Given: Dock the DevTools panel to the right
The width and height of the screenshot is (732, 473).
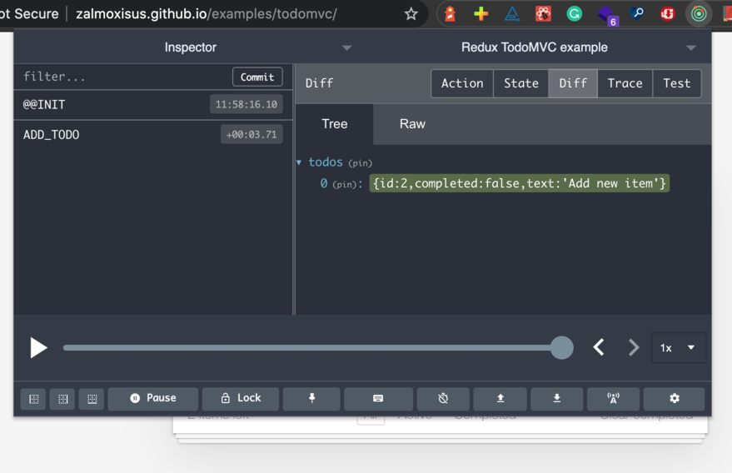Looking at the screenshot, I should pyautogui.click(x=62, y=399).
